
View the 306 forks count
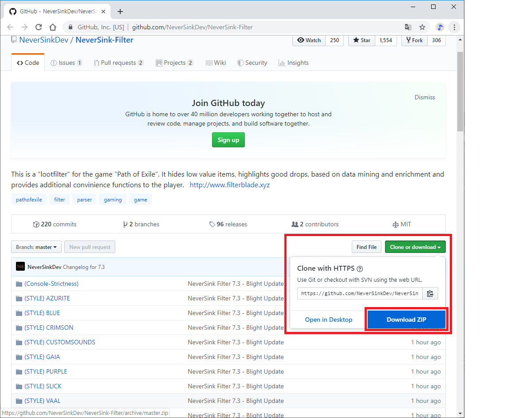pos(436,40)
